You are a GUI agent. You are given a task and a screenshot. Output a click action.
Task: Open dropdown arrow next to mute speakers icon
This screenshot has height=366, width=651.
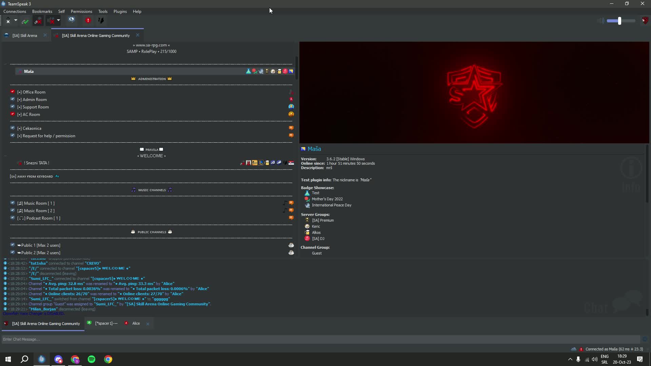[x=58, y=20]
